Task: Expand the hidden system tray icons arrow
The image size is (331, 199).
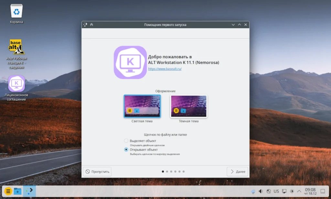Action: pyautogui.click(x=299, y=191)
